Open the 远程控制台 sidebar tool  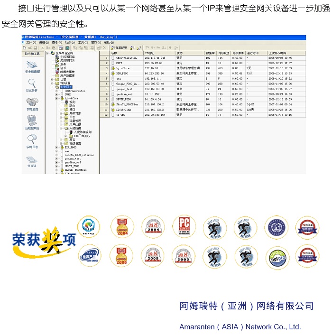tap(32, 122)
